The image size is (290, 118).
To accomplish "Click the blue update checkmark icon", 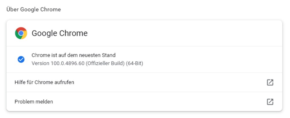I will pos(21,59).
